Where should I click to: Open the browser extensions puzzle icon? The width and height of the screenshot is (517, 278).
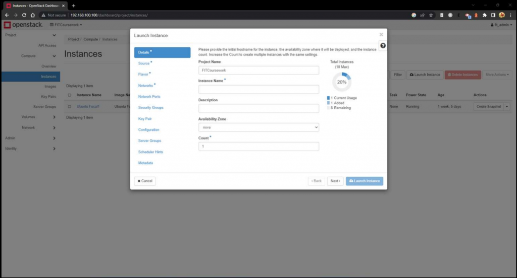(x=485, y=15)
